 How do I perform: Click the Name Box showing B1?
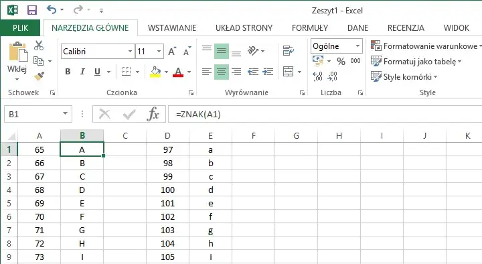pos(38,114)
